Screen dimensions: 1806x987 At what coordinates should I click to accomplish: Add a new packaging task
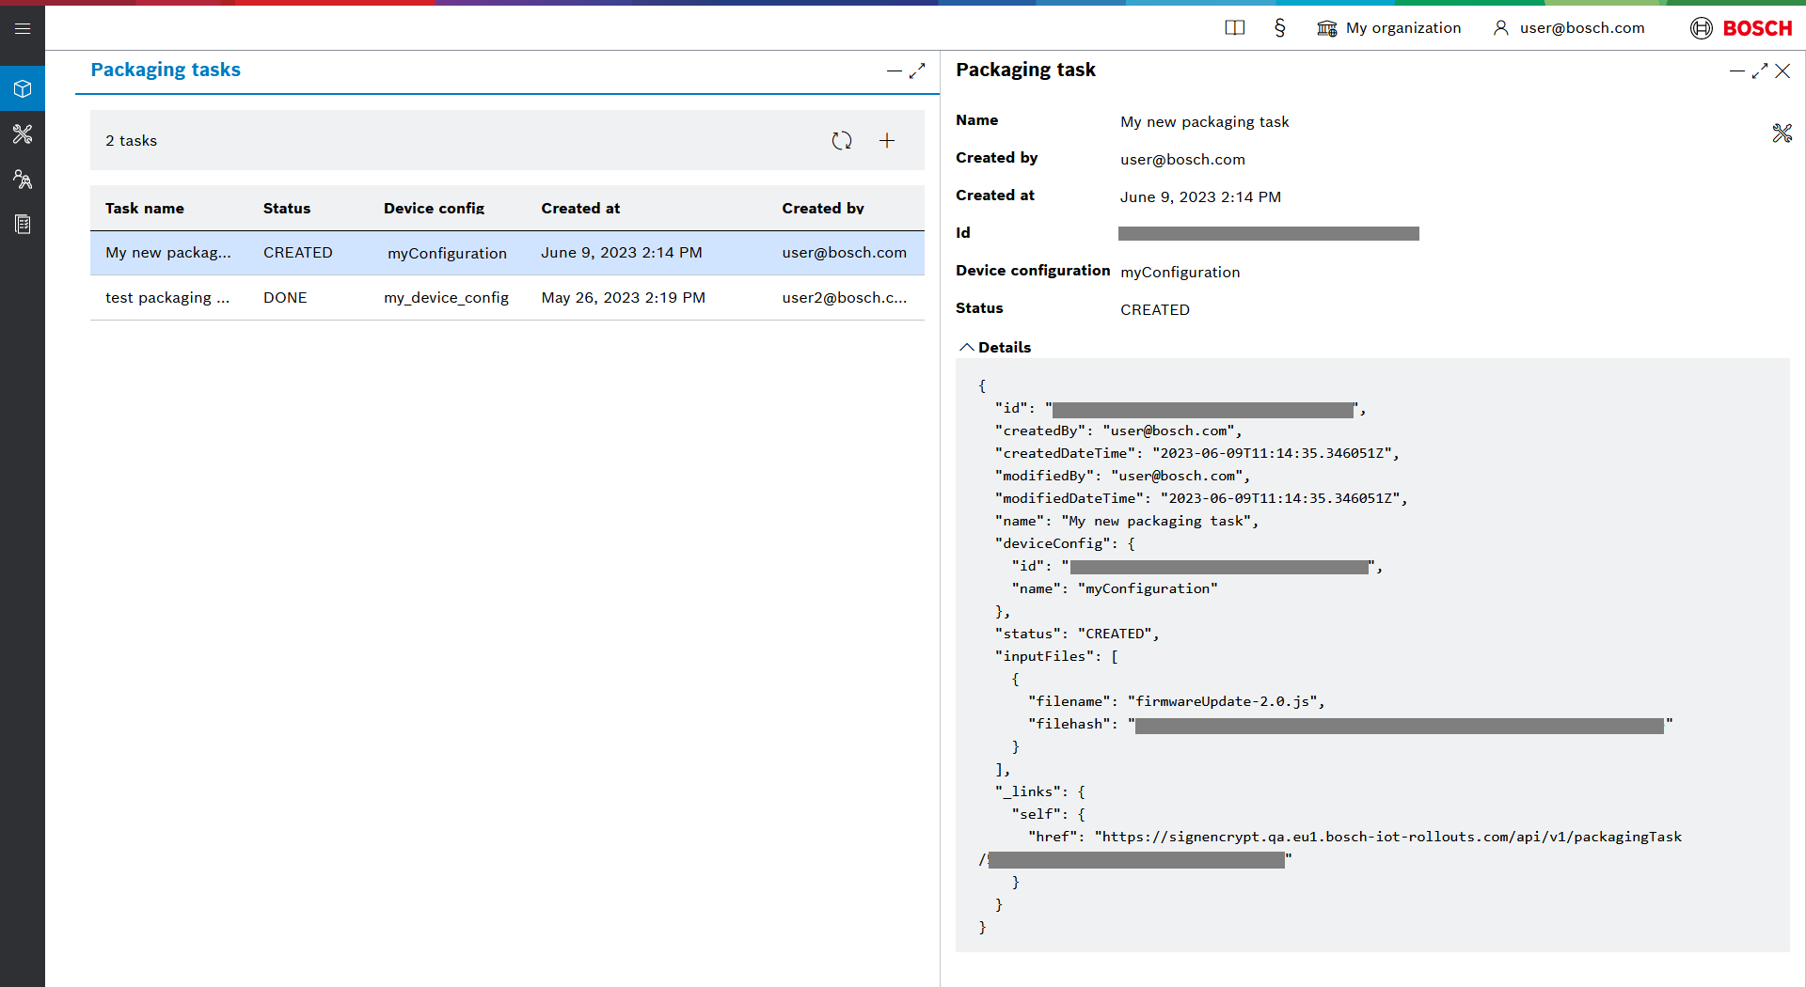[887, 141]
